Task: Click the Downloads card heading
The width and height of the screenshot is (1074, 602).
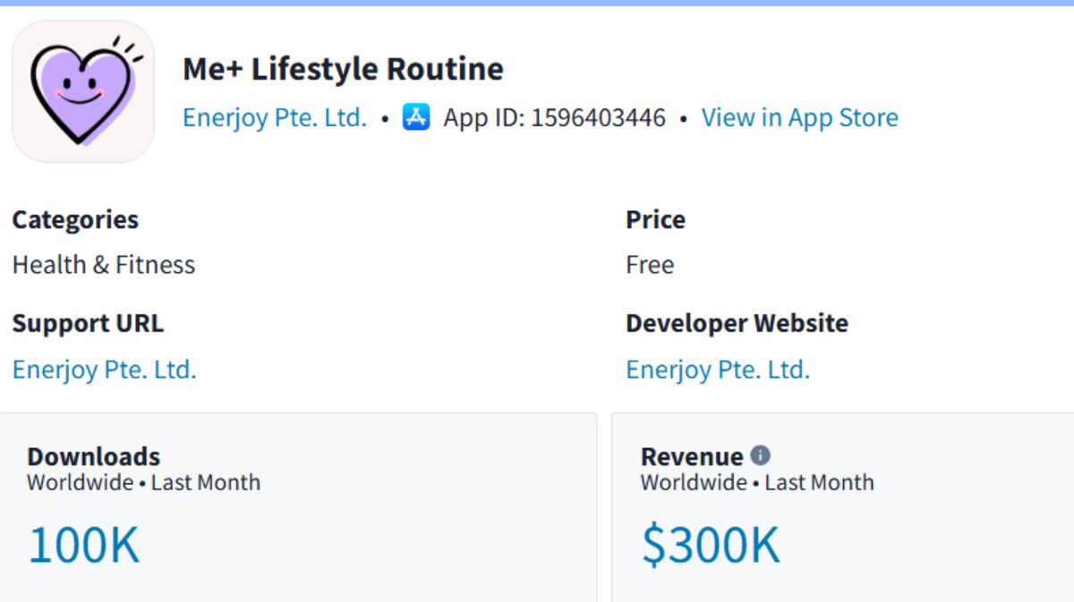Action: tap(94, 456)
